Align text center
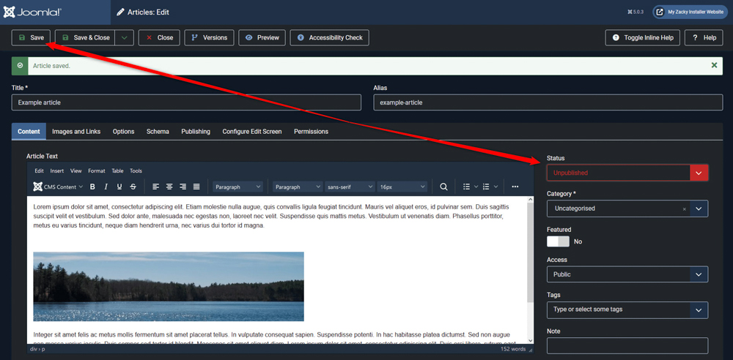This screenshot has width=733, height=360. click(169, 187)
